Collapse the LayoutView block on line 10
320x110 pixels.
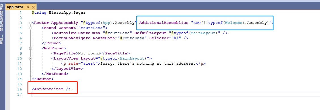pyautogui.click(x=30, y=58)
